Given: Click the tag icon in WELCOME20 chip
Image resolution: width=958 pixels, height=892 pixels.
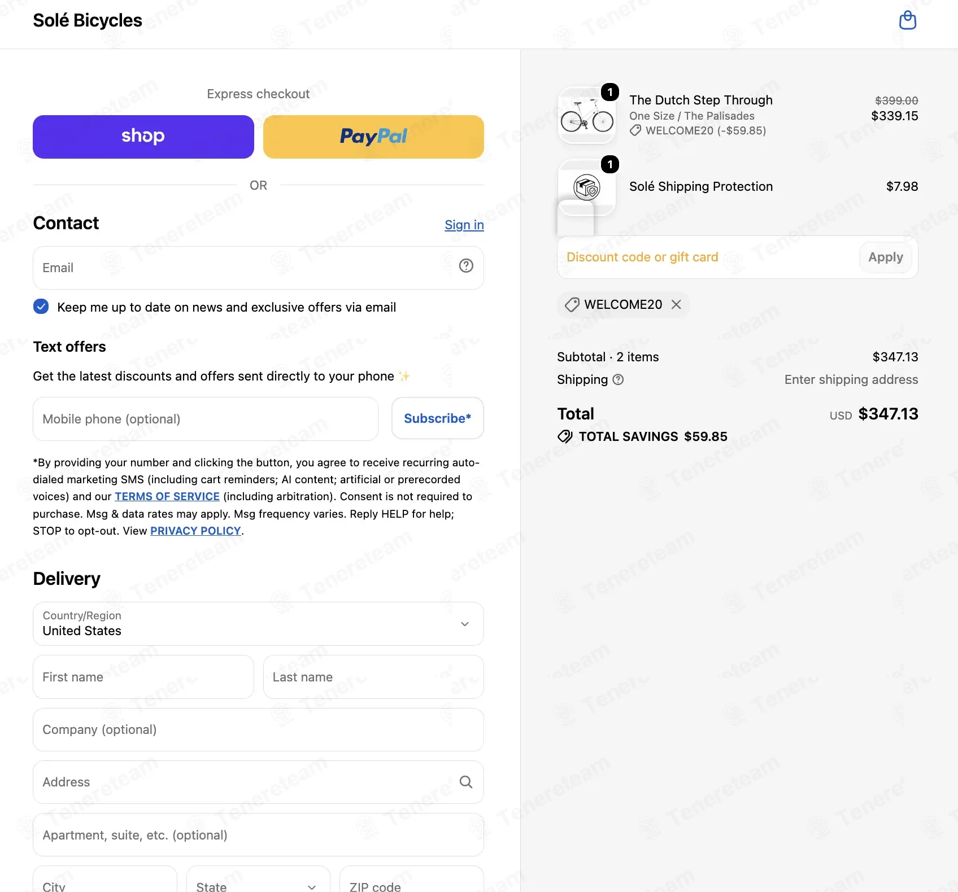Looking at the screenshot, I should (x=572, y=305).
